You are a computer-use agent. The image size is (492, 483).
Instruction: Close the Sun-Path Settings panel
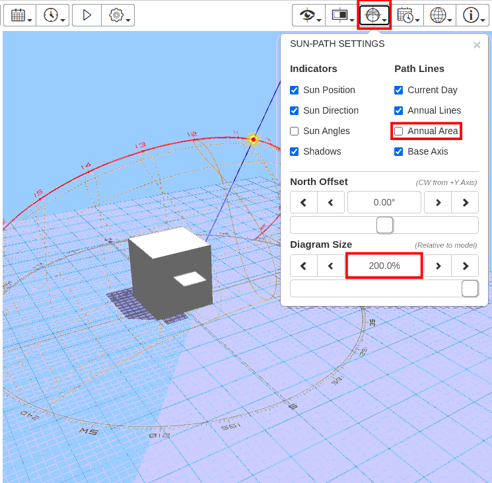tap(477, 45)
